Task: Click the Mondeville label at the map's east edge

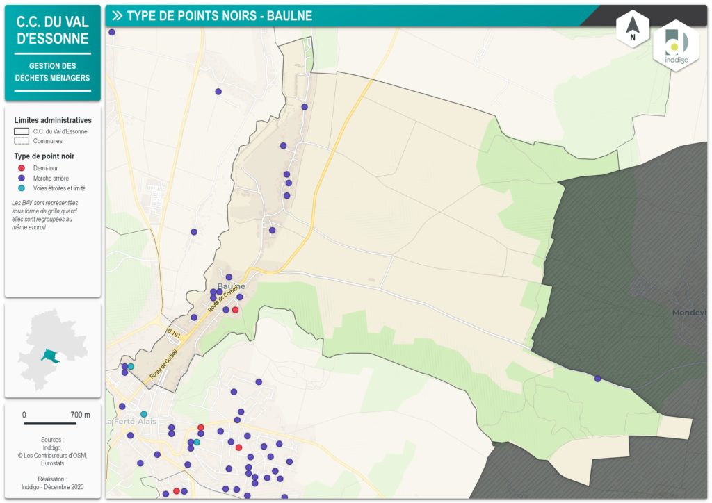Action: pyautogui.click(x=689, y=313)
